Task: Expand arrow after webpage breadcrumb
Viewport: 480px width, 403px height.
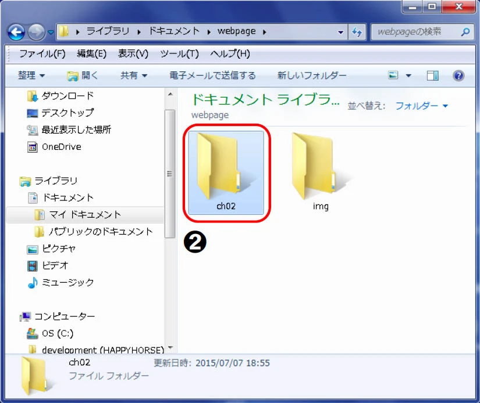Action: [265, 32]
